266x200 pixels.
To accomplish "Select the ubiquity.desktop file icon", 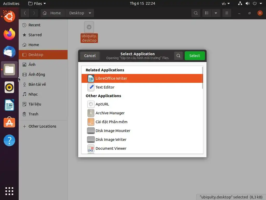I will [x=89, y=27].
